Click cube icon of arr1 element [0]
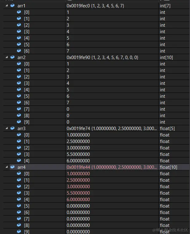 pyautogui.click(x=19, y=12)
